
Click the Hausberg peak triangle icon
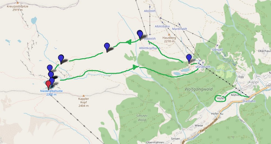click(x=169, y=34)
